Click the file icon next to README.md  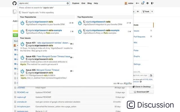[15, 92]
